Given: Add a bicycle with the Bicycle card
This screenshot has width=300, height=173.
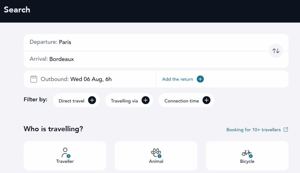Looking at the screenshot, I should point(247,156).
